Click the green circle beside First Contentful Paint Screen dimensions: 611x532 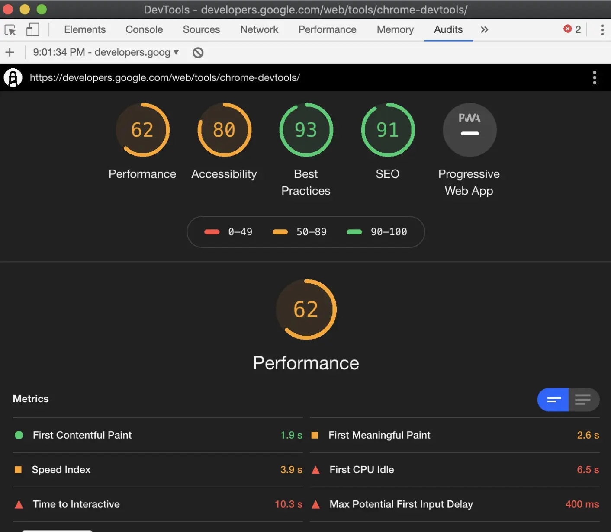coord(19,435)
